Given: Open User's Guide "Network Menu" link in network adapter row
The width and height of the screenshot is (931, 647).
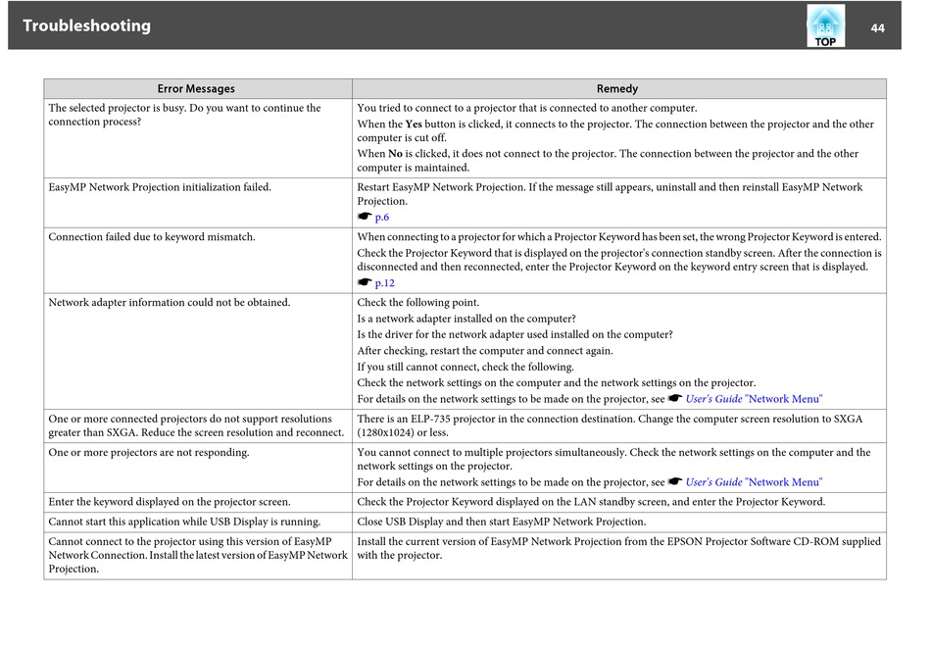Looking at the screenshot, I should [754, 399].
